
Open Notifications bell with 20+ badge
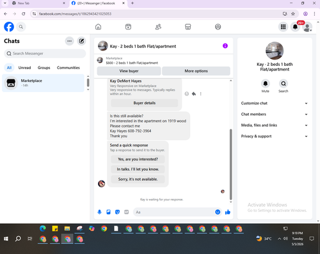295,27
